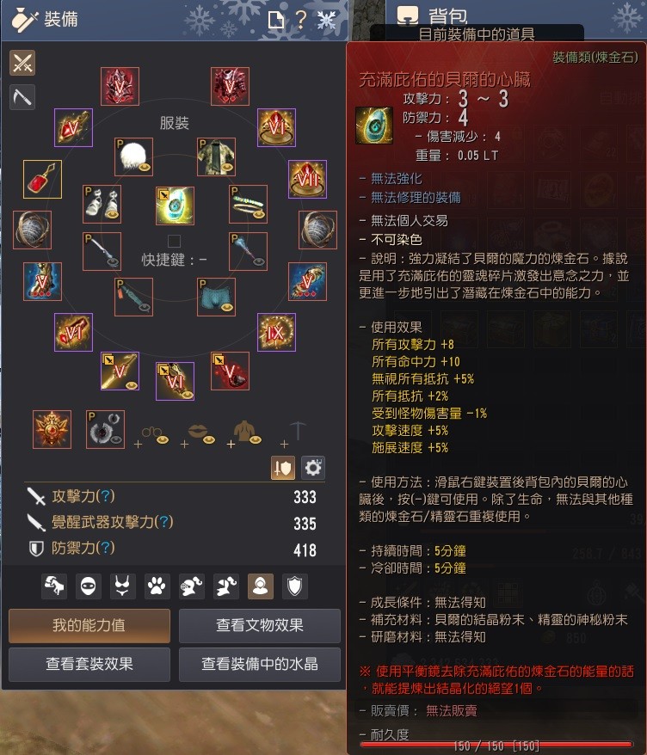This screenshot has height=755, width=647.
Task: Click the gear settings icon below the slots
Action: (313, 468)
